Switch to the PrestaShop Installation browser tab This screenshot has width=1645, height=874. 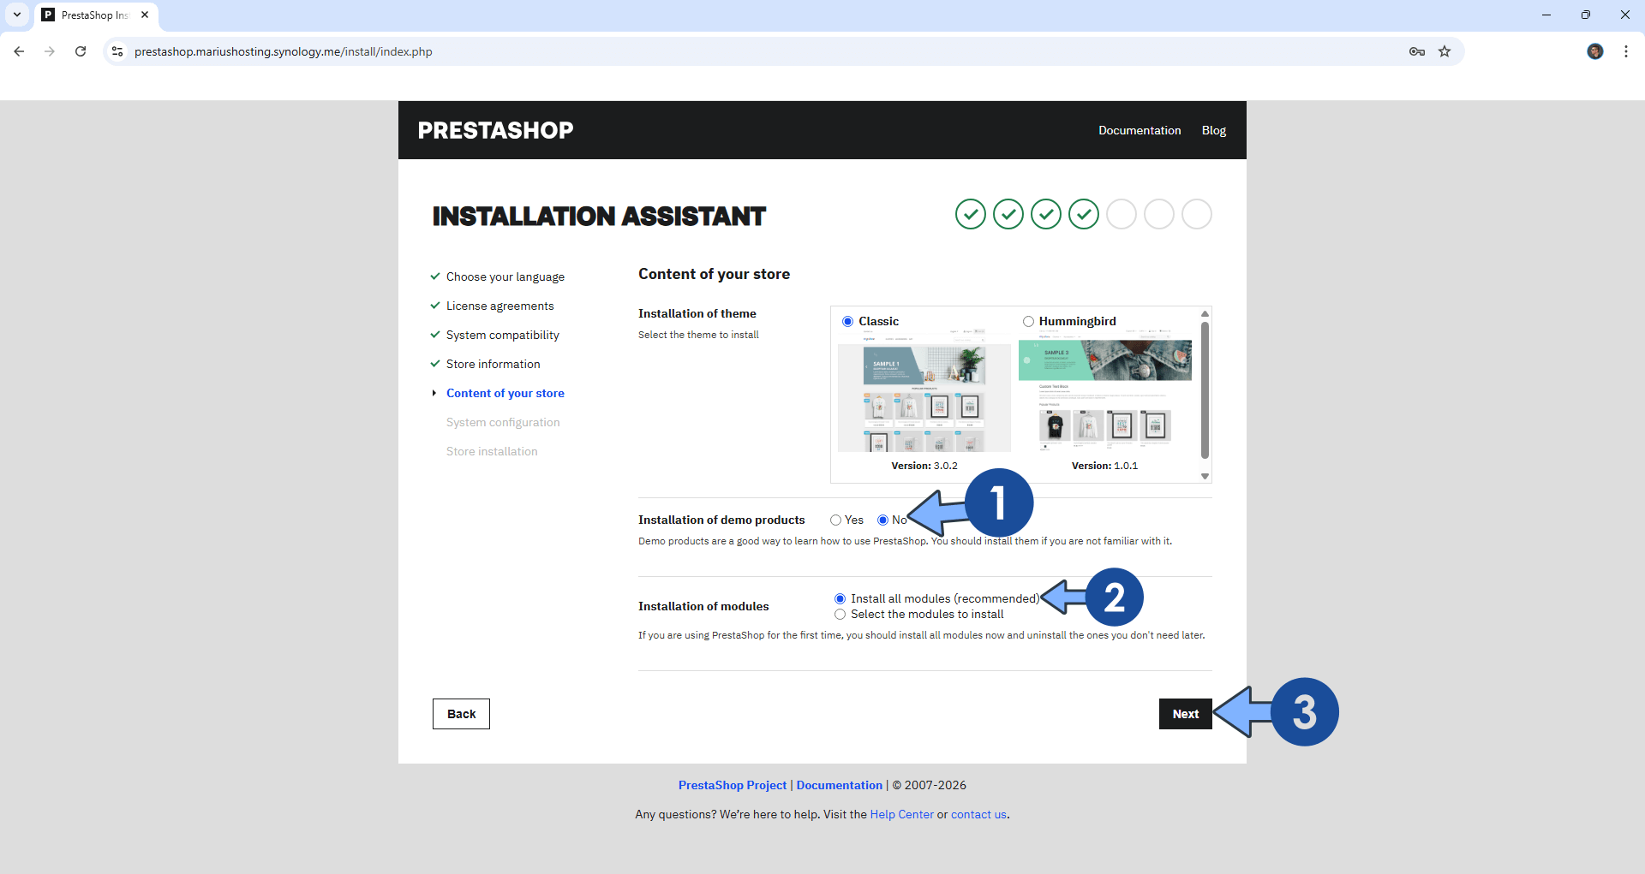pyautogui.click(x=94, y=15)
